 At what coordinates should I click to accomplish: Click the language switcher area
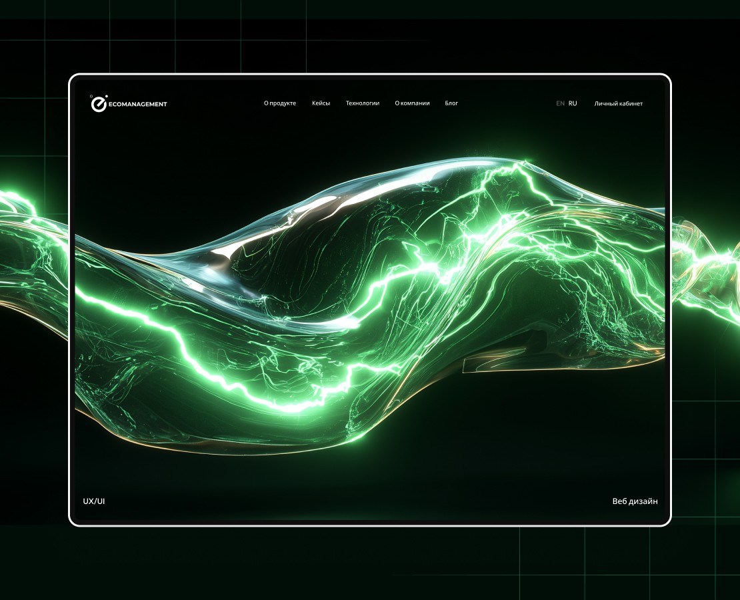(565, 103)
